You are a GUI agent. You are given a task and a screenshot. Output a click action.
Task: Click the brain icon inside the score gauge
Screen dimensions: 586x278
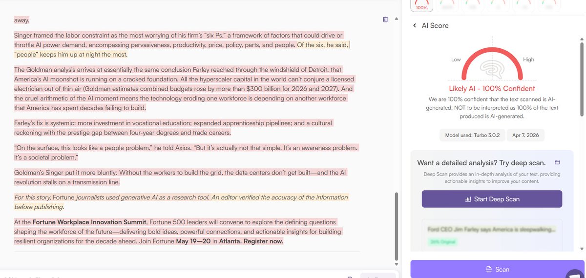[x=492, y=68]
